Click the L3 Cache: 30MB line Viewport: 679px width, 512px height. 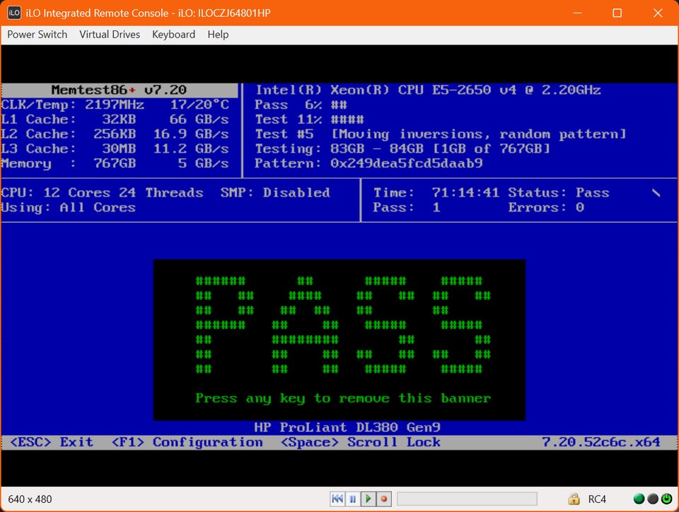point(115,149)
